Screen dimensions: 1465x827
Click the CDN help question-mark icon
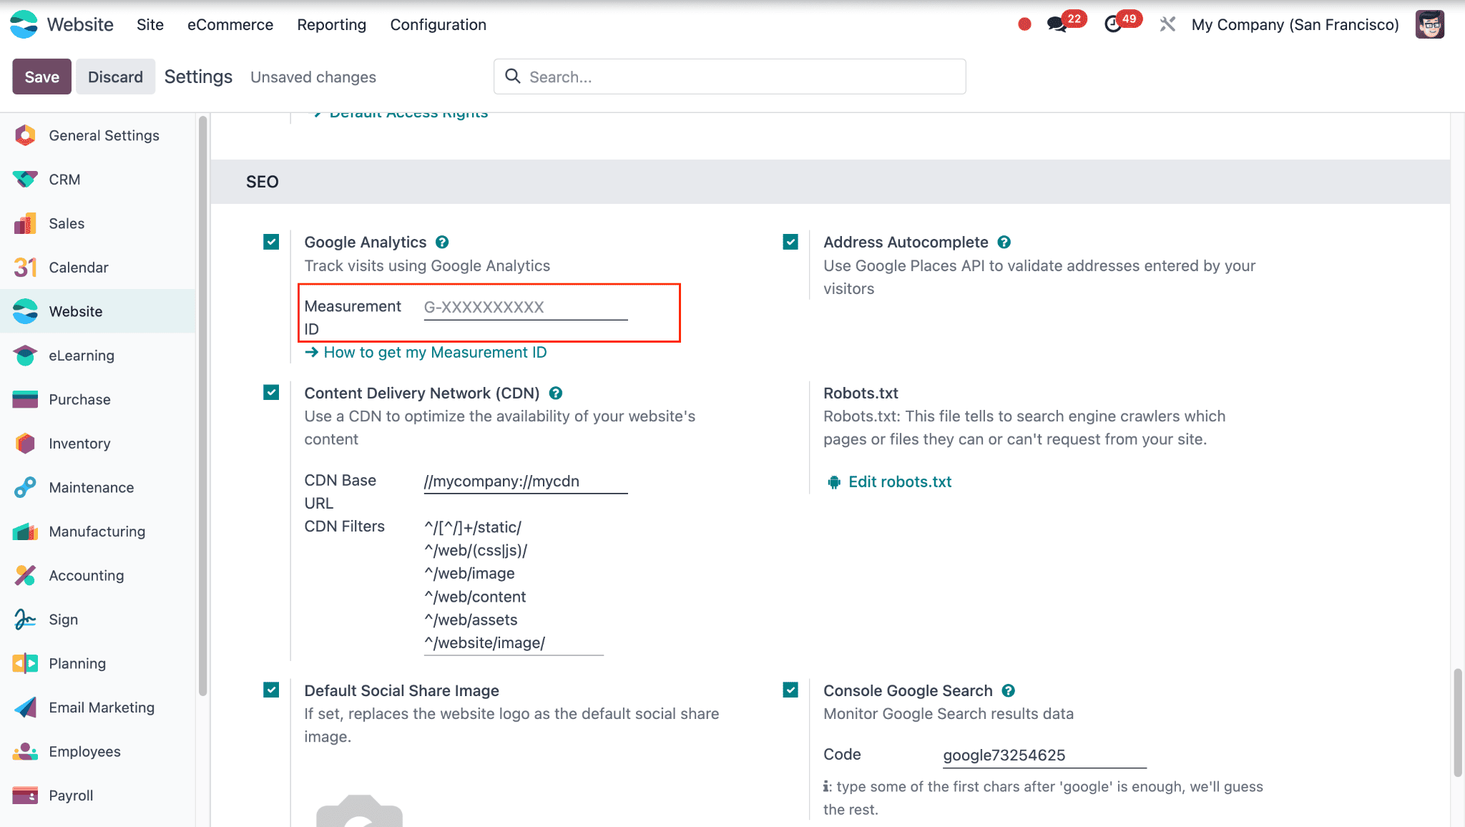(556, 393)
